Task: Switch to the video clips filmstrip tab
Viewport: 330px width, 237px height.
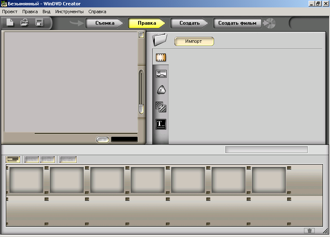Action: pos(161,57)
